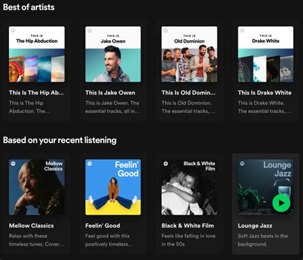303x260 pixels.
Task: Play the Lounge Jazz playlist with green button
Action: 281,203
